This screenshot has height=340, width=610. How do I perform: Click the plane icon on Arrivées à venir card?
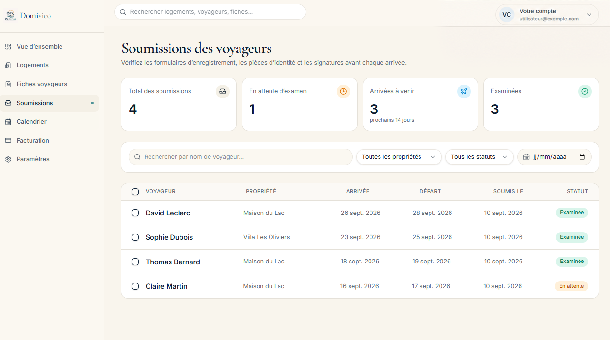pyautogui.click(x=464, y=92)
